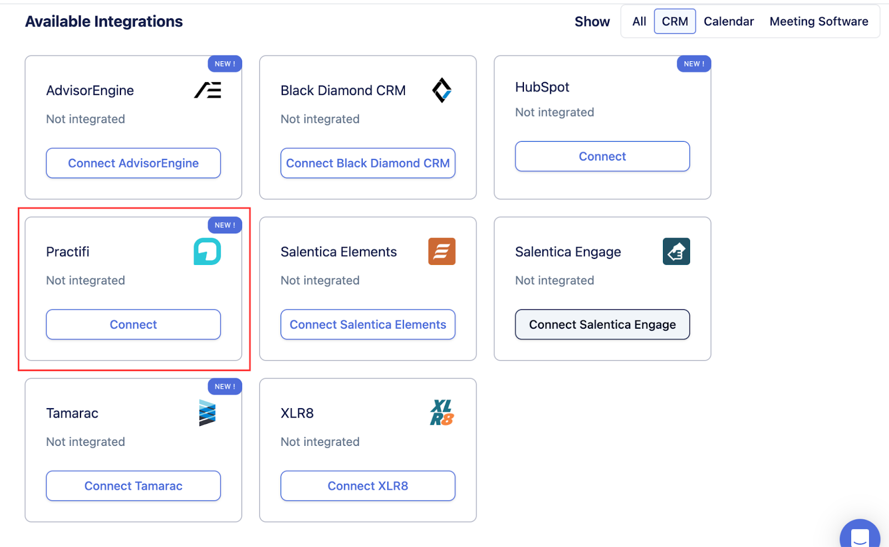Click the AdvisorEngine logo icon
This screenshot has height=547, width=889.
pyautogui.click(x=208, y=90)
